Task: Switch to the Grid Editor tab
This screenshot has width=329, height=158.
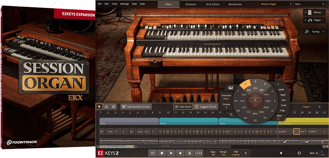Action: tap(213, 4)
